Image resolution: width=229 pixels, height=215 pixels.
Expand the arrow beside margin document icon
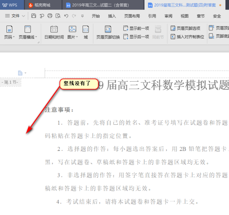[26, 73]
